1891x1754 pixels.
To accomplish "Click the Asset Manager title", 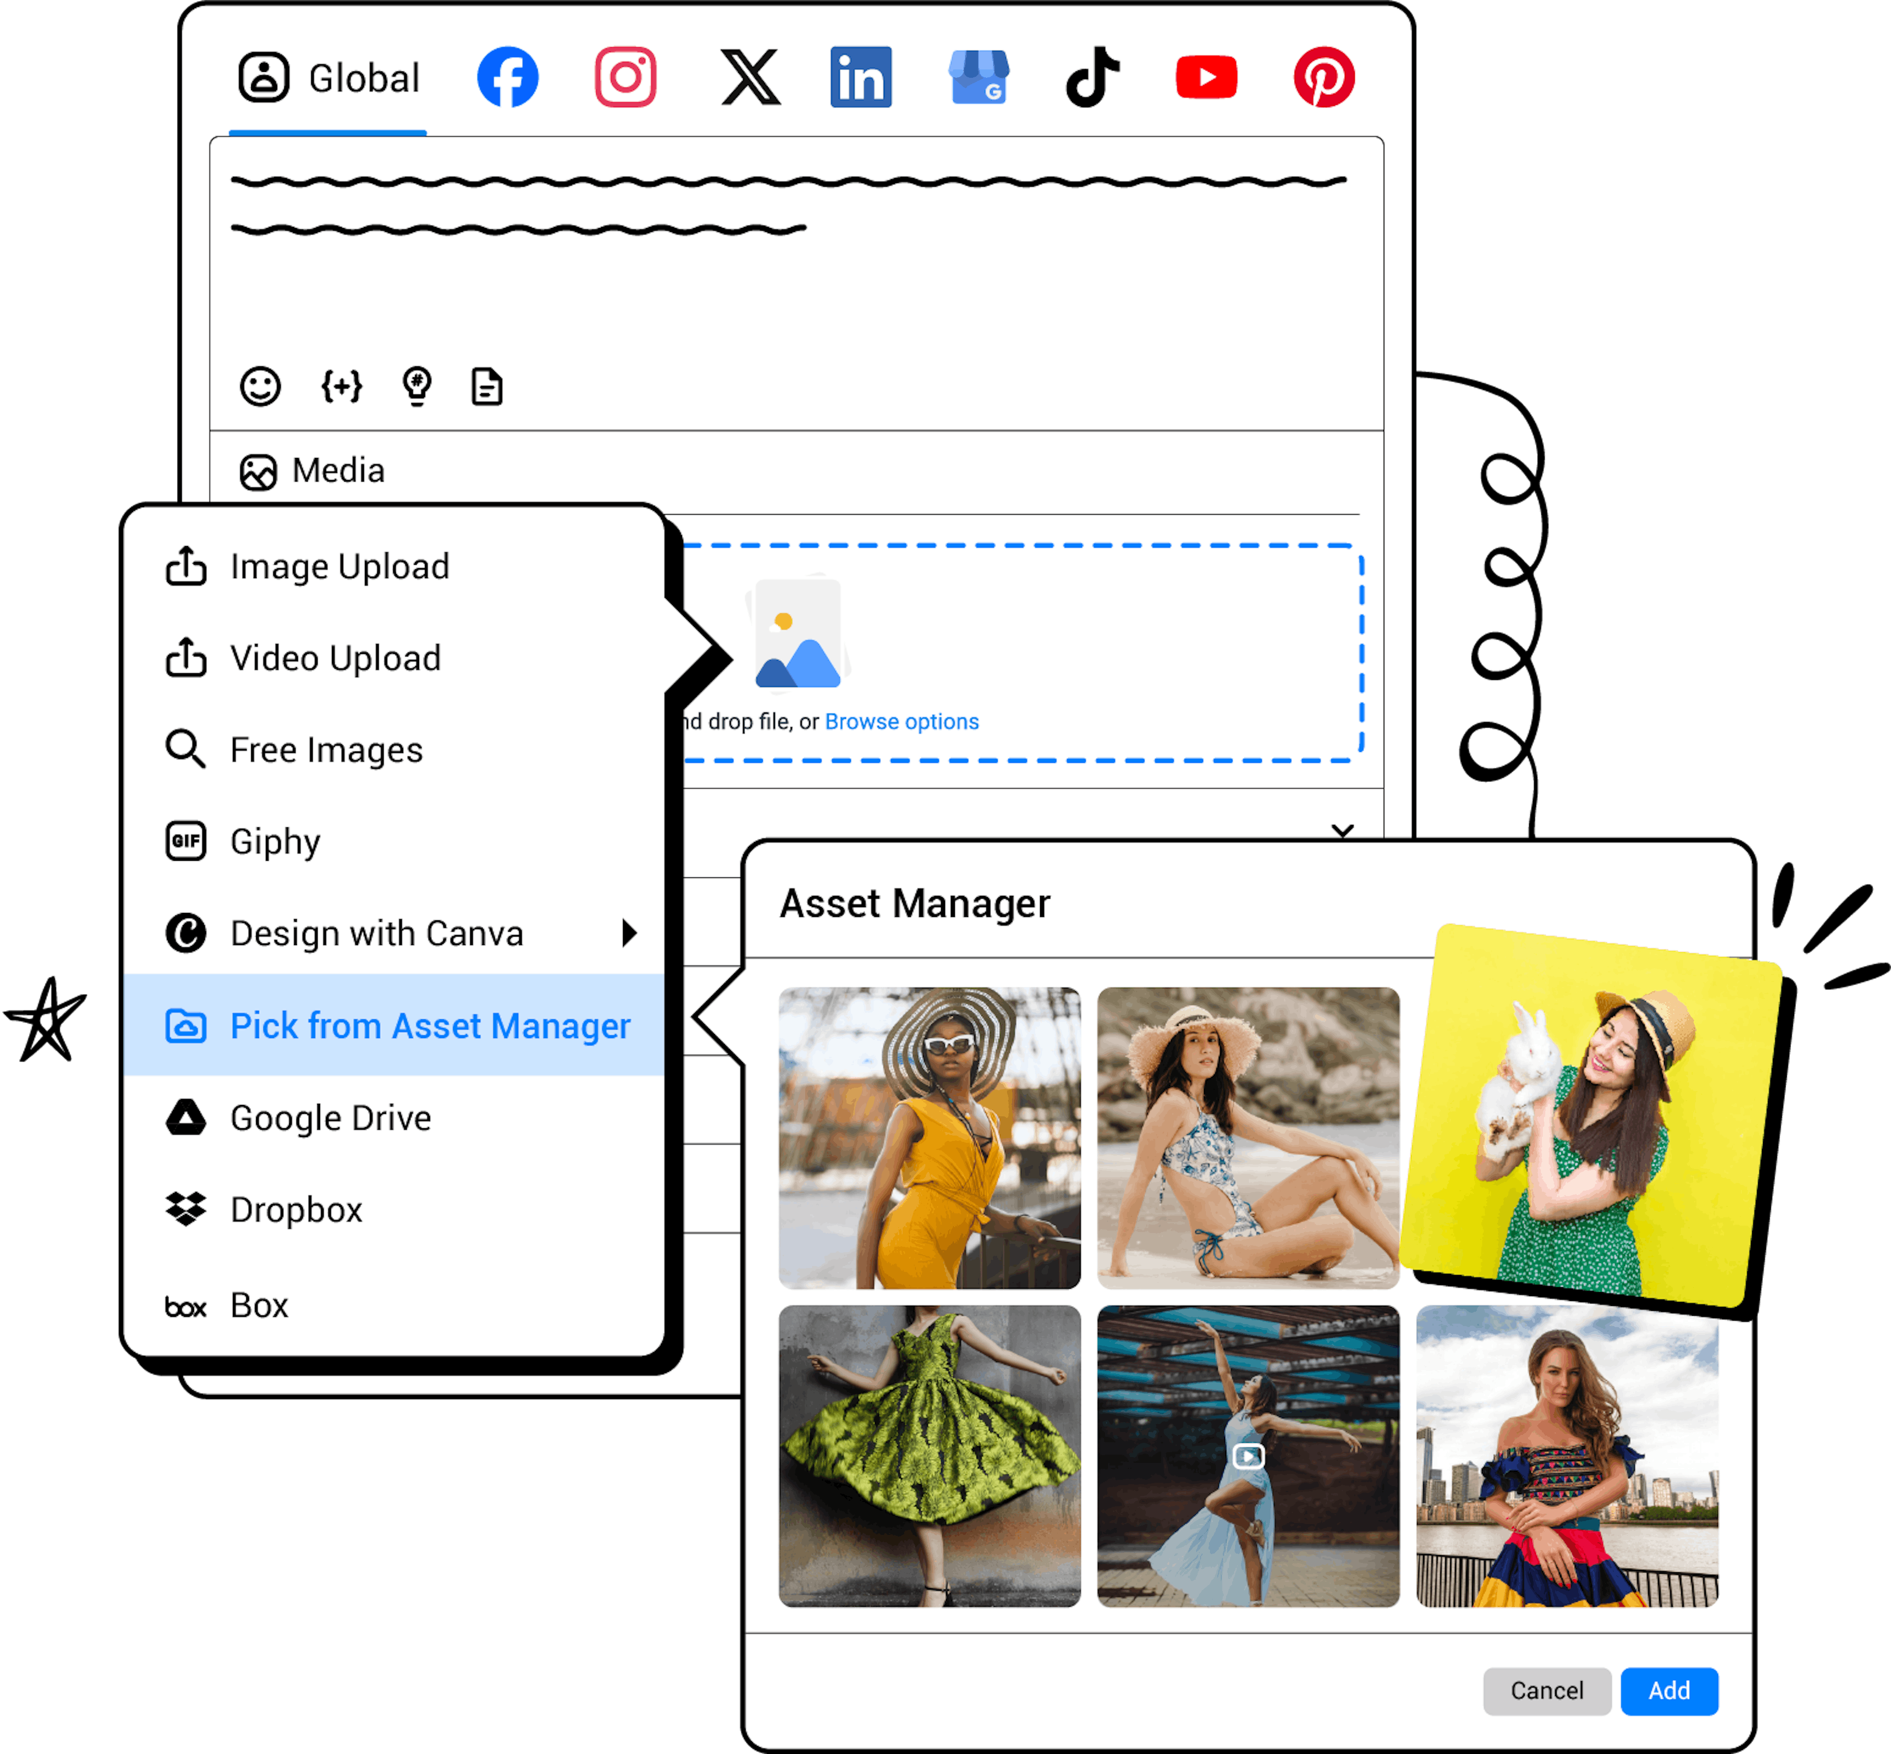I will click(915, 903).
